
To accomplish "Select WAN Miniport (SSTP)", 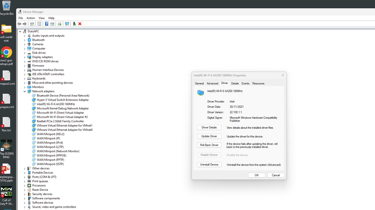I will 50,164.
